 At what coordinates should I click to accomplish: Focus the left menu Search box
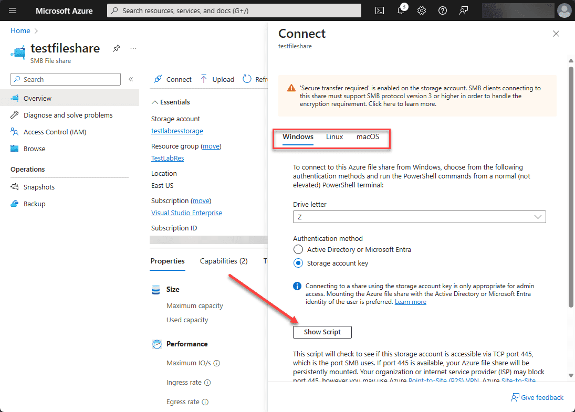coord(66,79)
